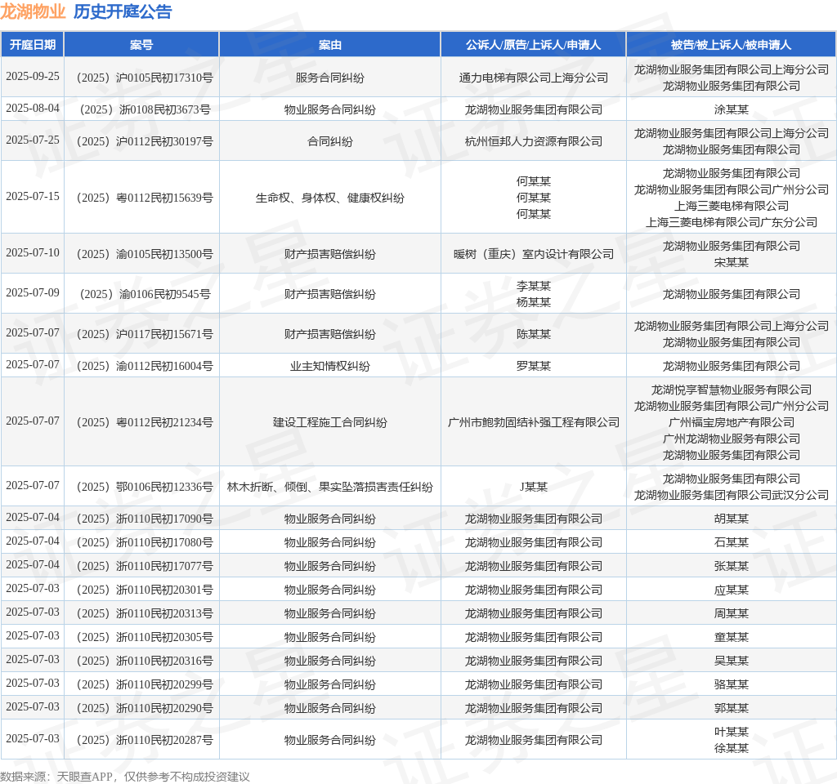Click plaintiff 广州市鲍勃固结补强工程有限公司

click(x=533, y=422)
